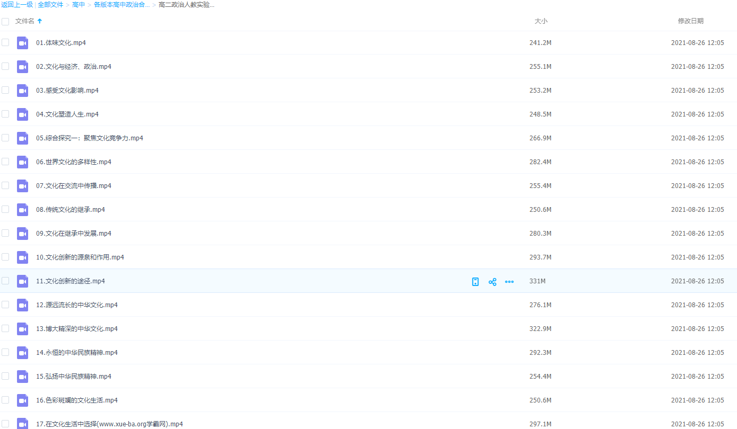Viewport: 737px width, 429px height.
Task: Click 返回上一级 link
Action: tap(17, 5)
